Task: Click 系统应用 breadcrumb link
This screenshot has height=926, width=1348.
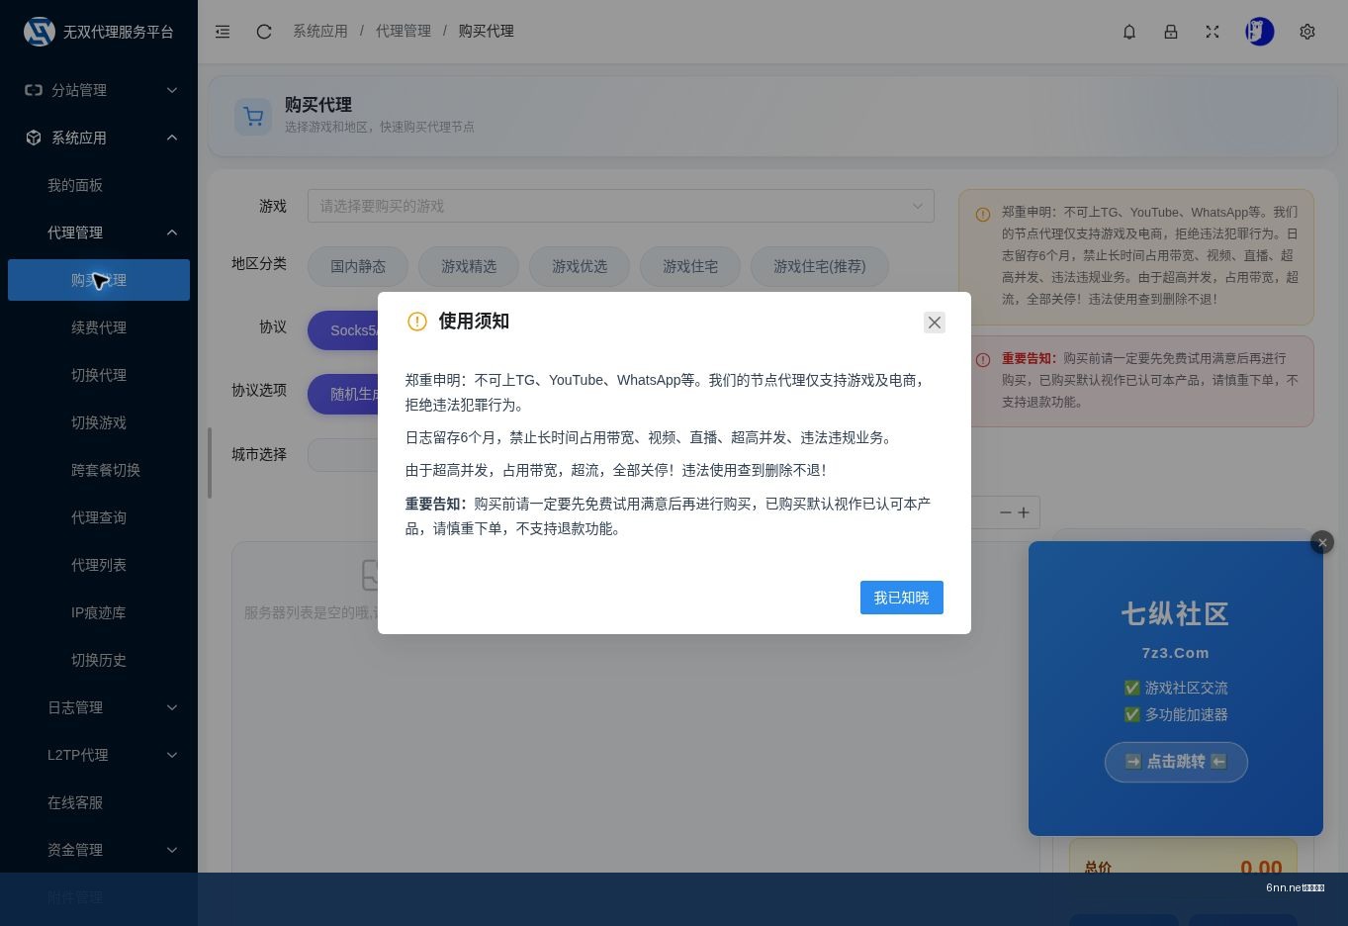Action: tap(320, 32)
